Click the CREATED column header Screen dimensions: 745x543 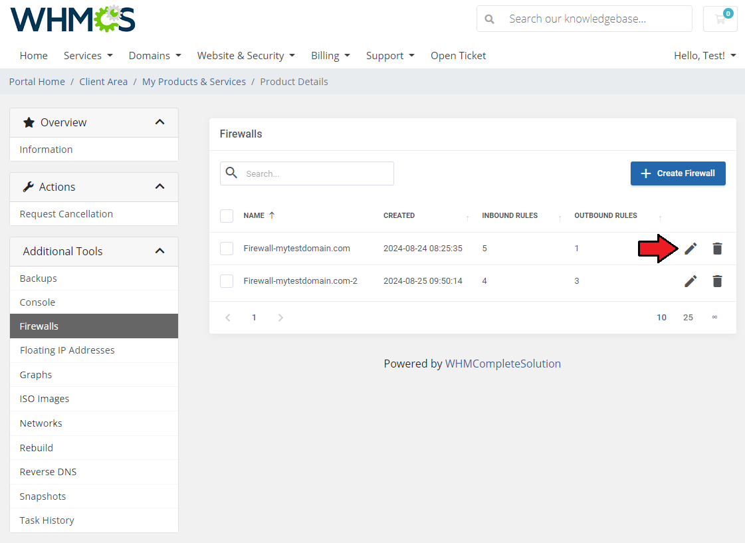[399, 216]
